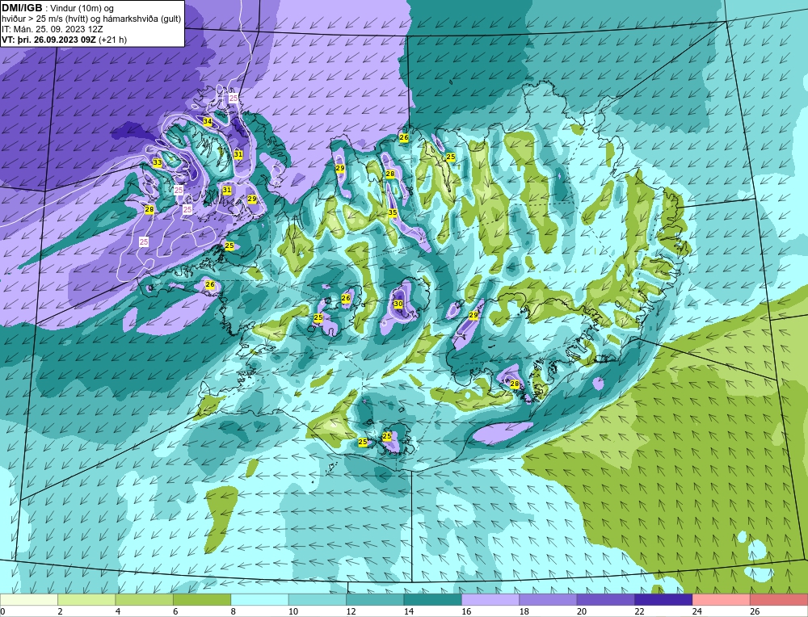The image size is (808, 617).
Task: Click the legend scale number 8
Action: [x=234, y=611]
